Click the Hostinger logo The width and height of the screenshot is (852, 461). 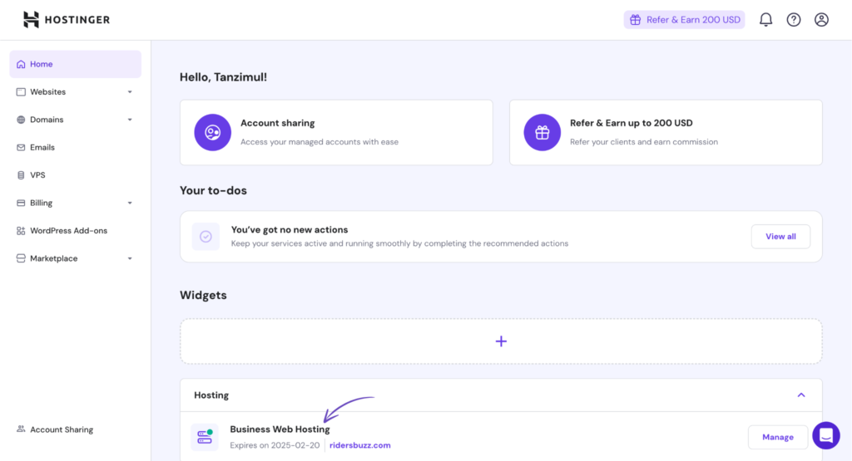click(67, 20)
